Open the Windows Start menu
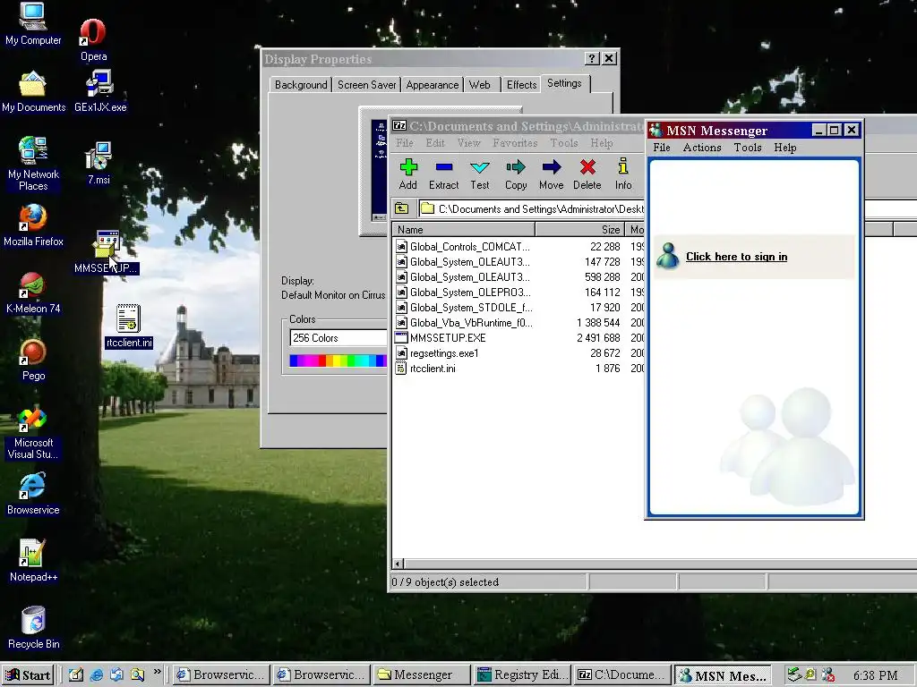The width and height of the screenshot is (917, 687). pos(28,674)
